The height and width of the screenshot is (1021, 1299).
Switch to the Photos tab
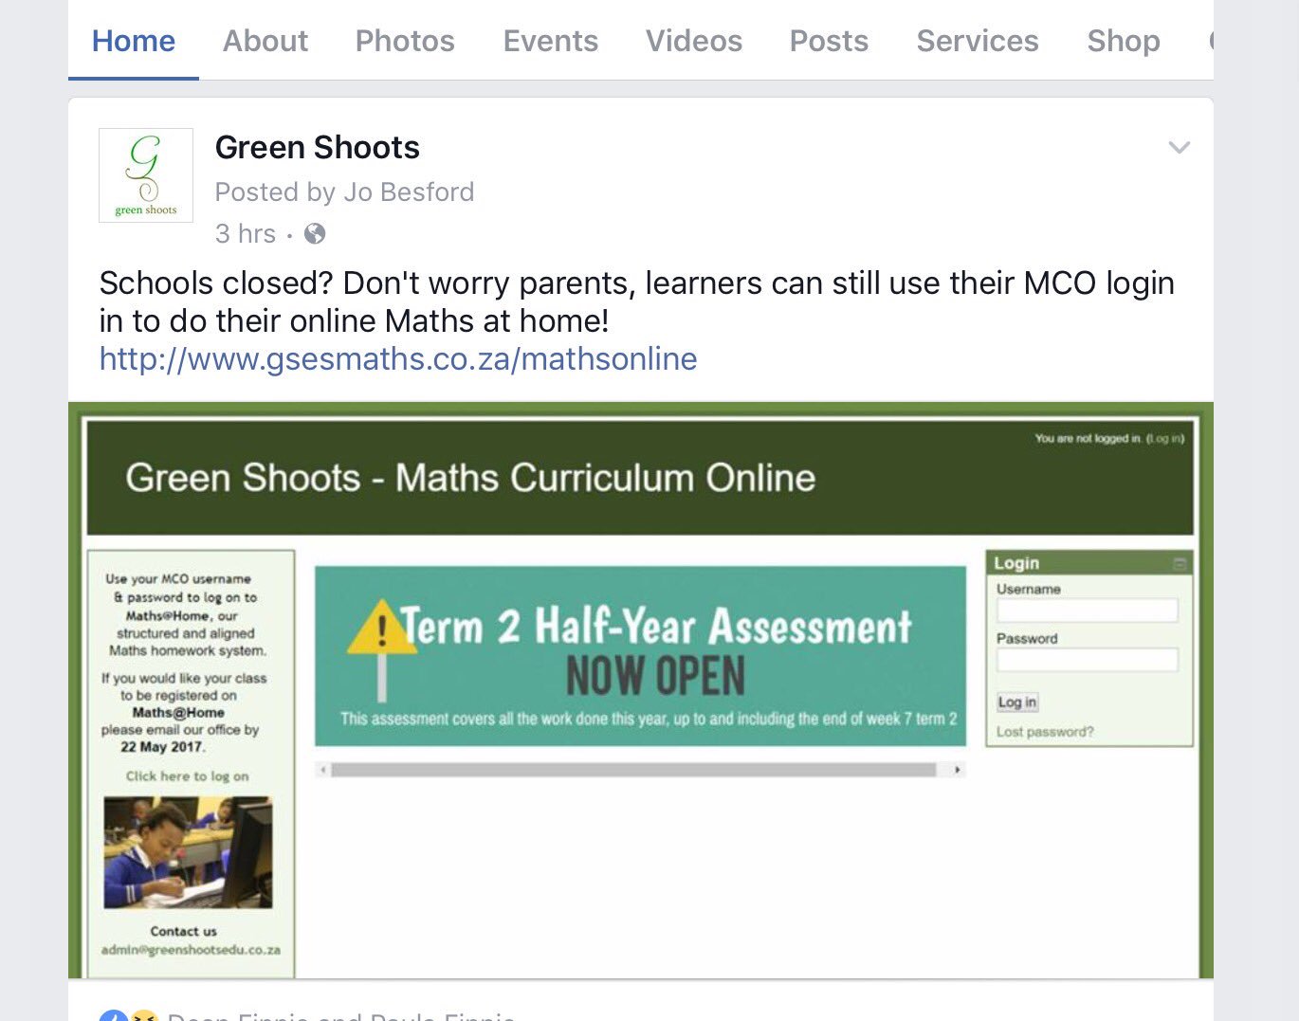(404, 41)
